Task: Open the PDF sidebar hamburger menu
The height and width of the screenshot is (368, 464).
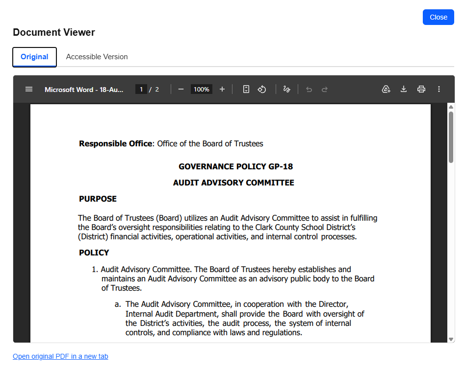Action: 29,89
